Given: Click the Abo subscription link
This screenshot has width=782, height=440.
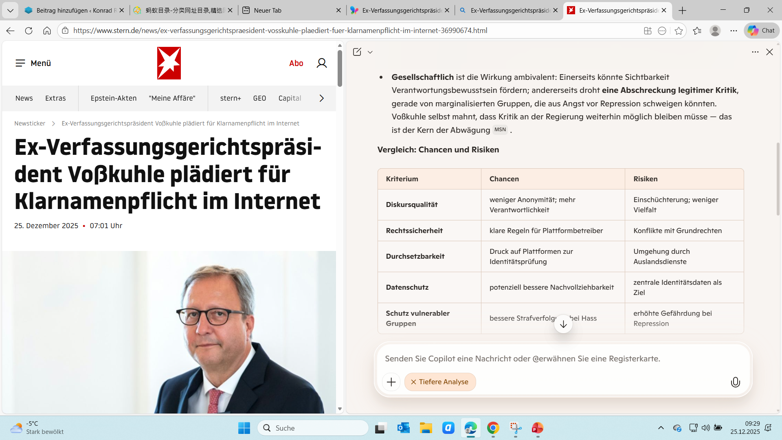Looking at the screenshot, I should coord(296,63).
